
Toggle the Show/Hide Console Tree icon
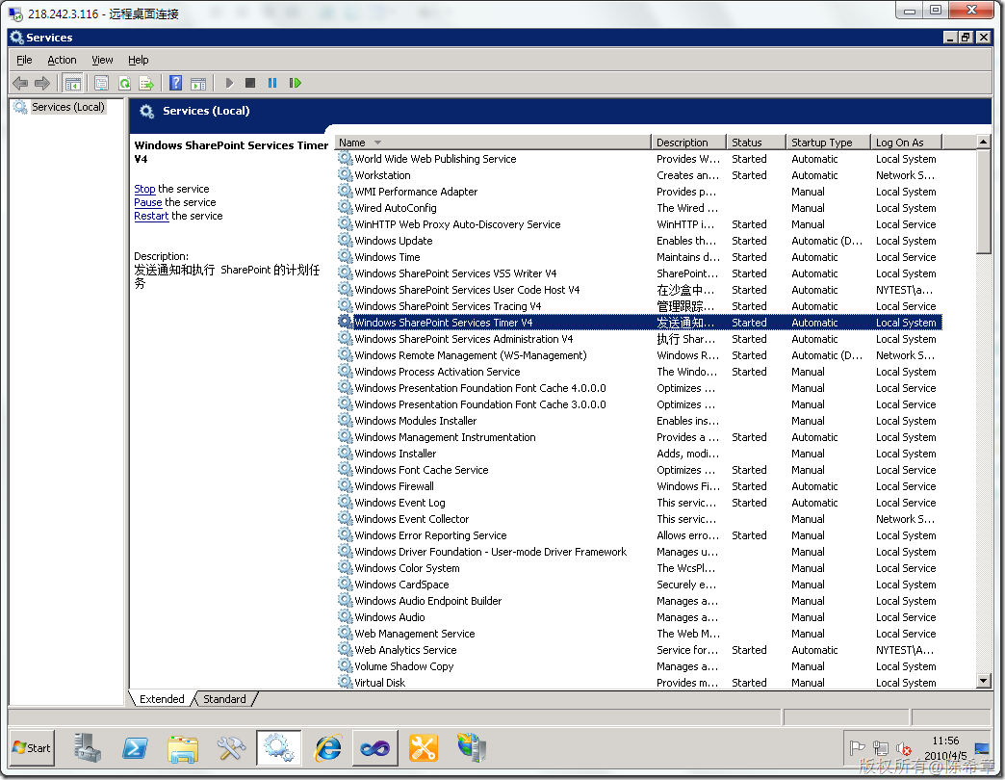pos(73,83)
